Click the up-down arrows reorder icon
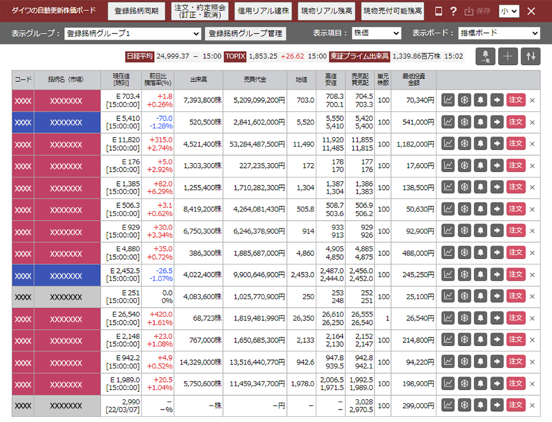This screenshot has width=552, height=422. point(530,56)
